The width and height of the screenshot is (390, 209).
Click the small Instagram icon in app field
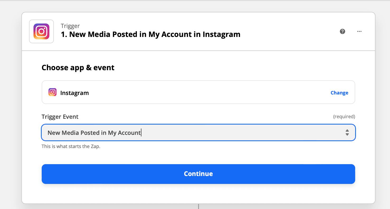pyautogui.click(x=53, y=92)
